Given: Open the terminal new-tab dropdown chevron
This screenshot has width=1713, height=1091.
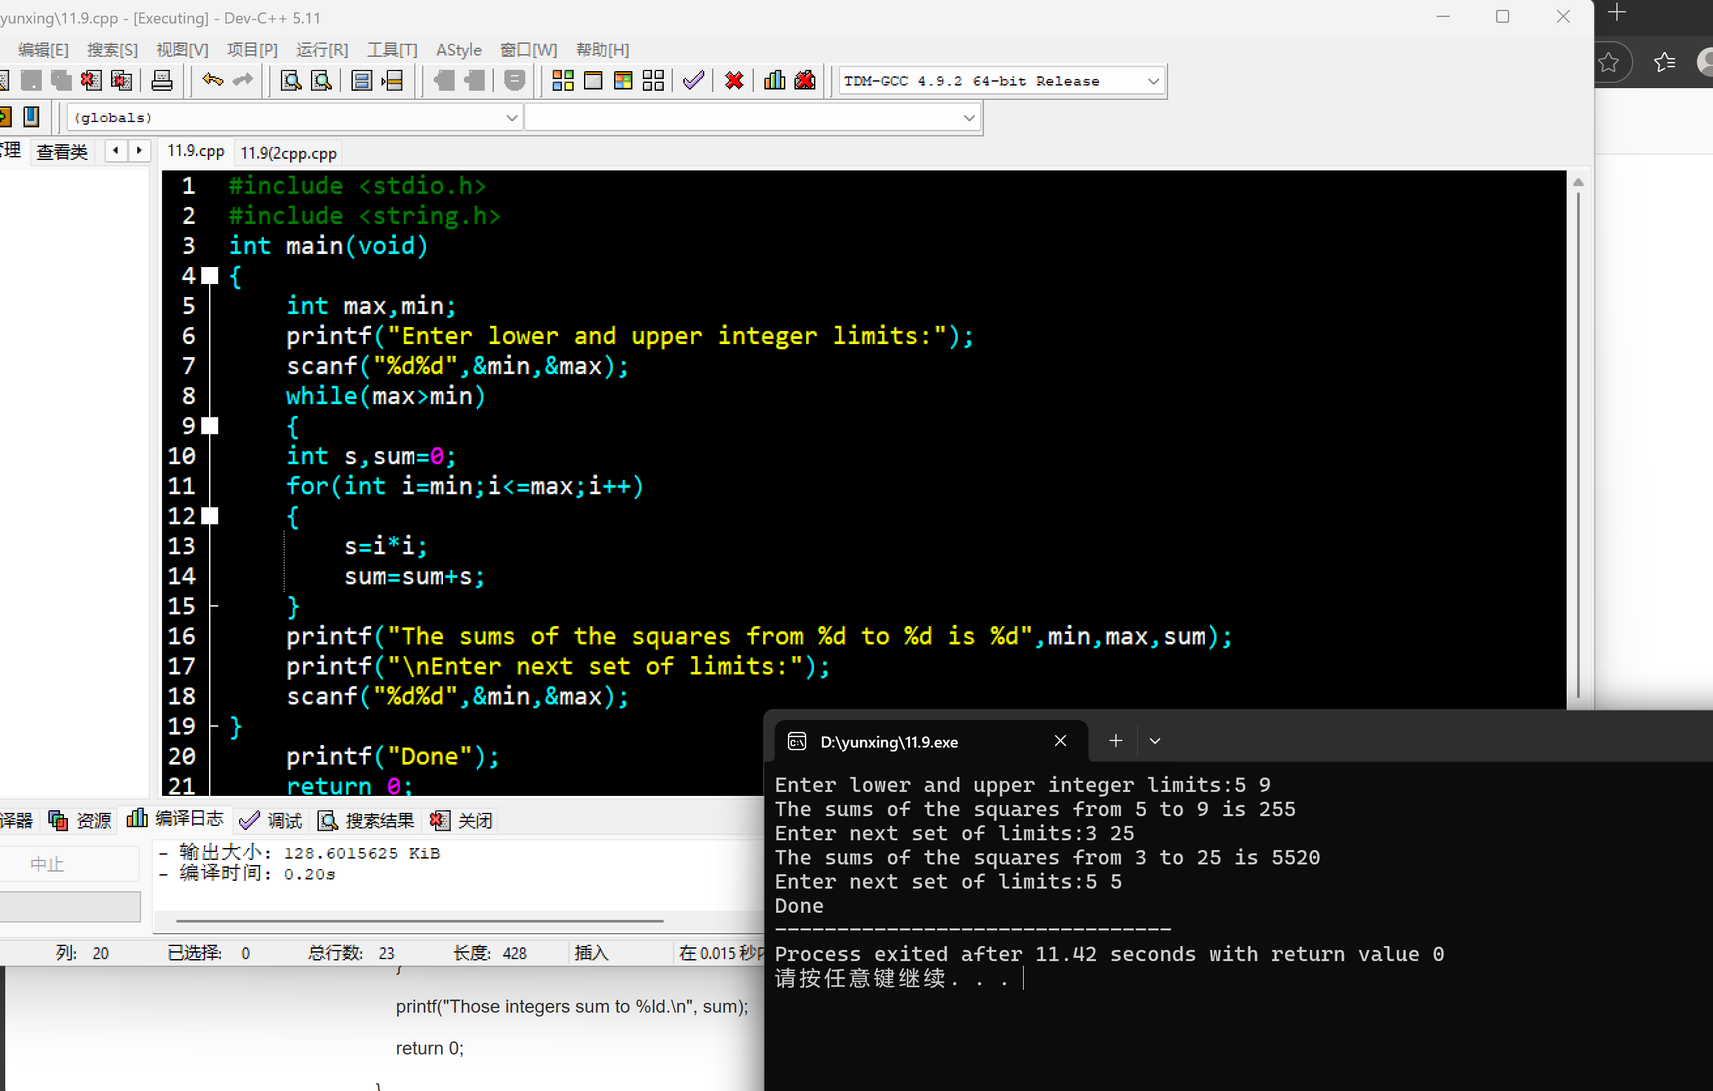Looking at the screenshot, I should point(1154,740).
